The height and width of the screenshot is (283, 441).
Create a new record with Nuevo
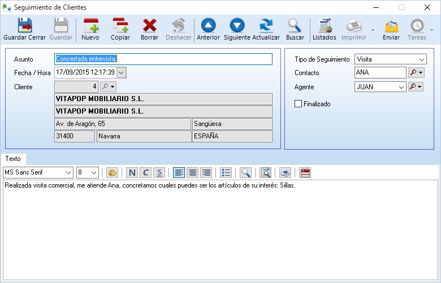[x=90, y=29]
